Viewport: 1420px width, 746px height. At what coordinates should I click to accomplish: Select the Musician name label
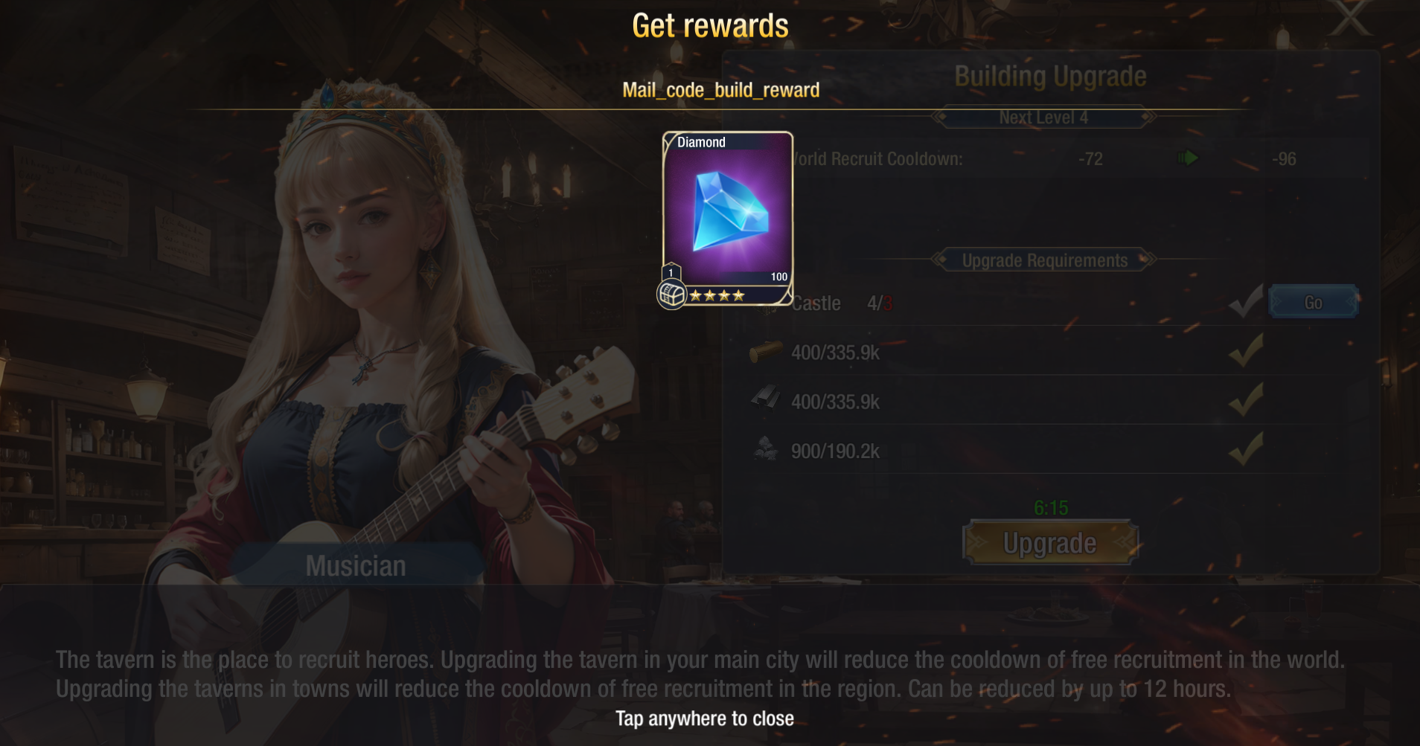[x=356, y=566]
